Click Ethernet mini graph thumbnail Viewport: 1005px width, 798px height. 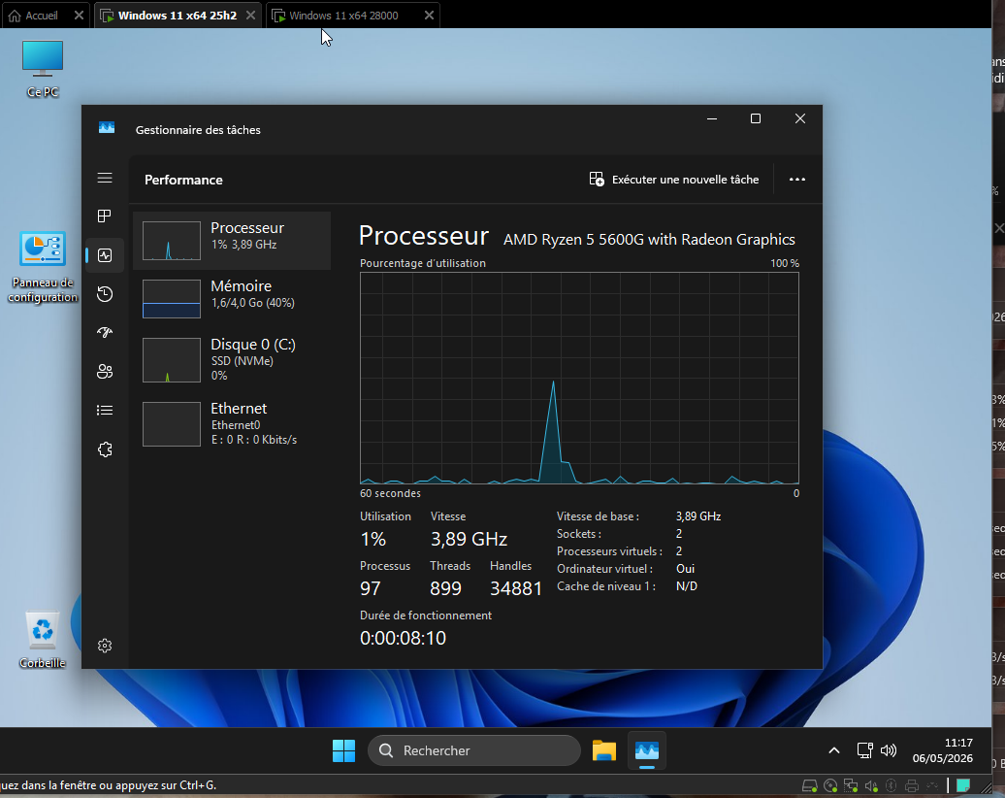(171, 424)
